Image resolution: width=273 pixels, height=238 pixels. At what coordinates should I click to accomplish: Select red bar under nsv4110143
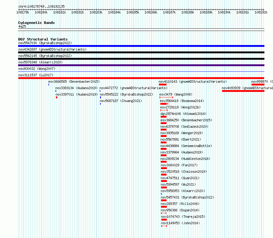tap(163, 85)
